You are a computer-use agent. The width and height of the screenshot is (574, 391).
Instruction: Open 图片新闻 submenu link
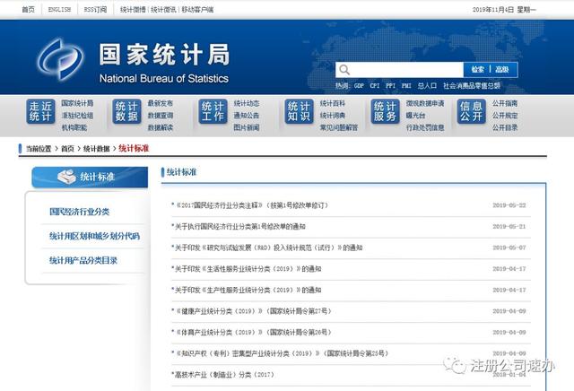247,127
